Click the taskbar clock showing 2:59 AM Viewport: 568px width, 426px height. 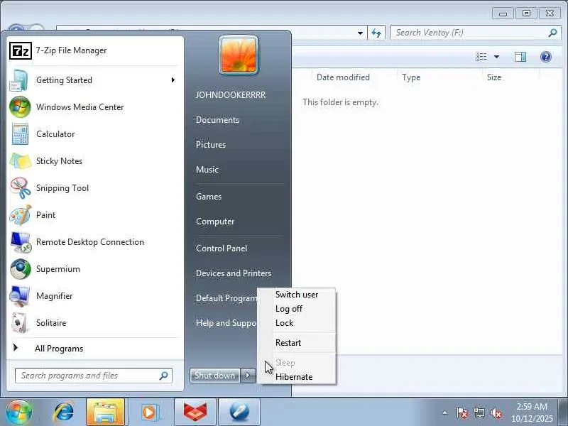(x=532, y=413)
